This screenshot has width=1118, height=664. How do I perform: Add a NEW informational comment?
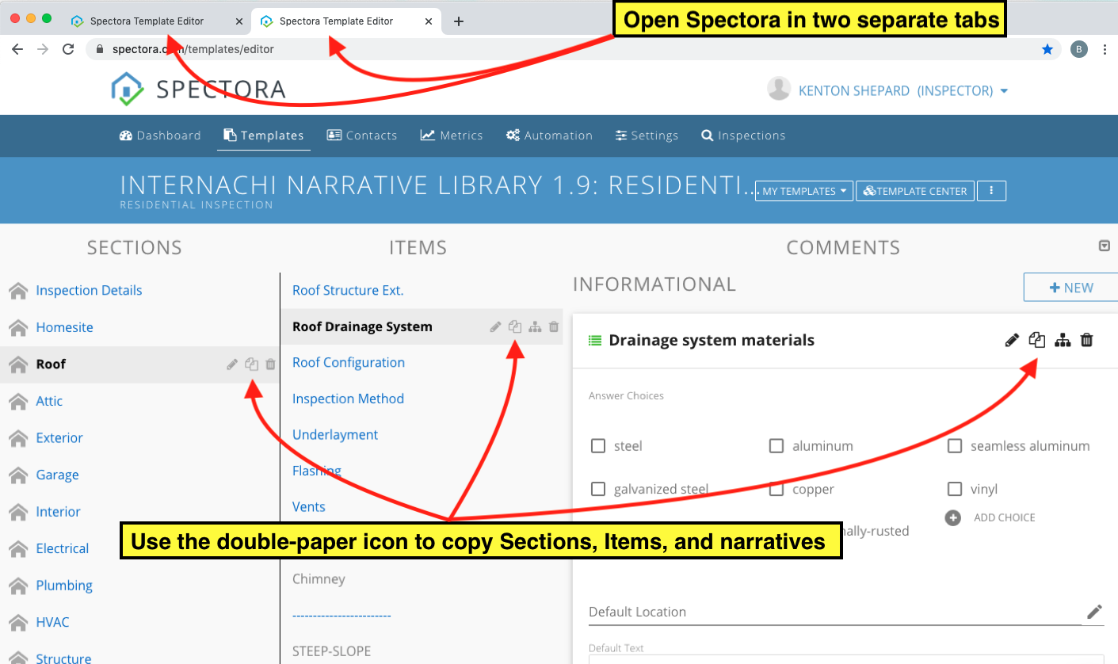click(x=1070, y=288)
